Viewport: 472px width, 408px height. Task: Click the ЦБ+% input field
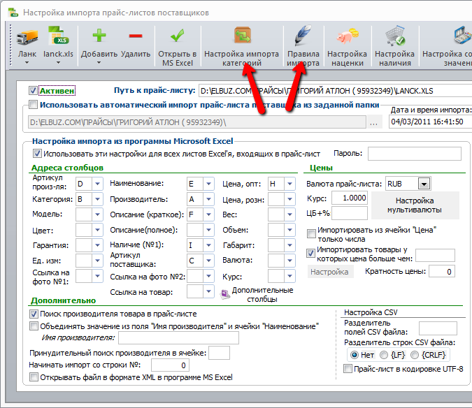[x=350, y=213]
